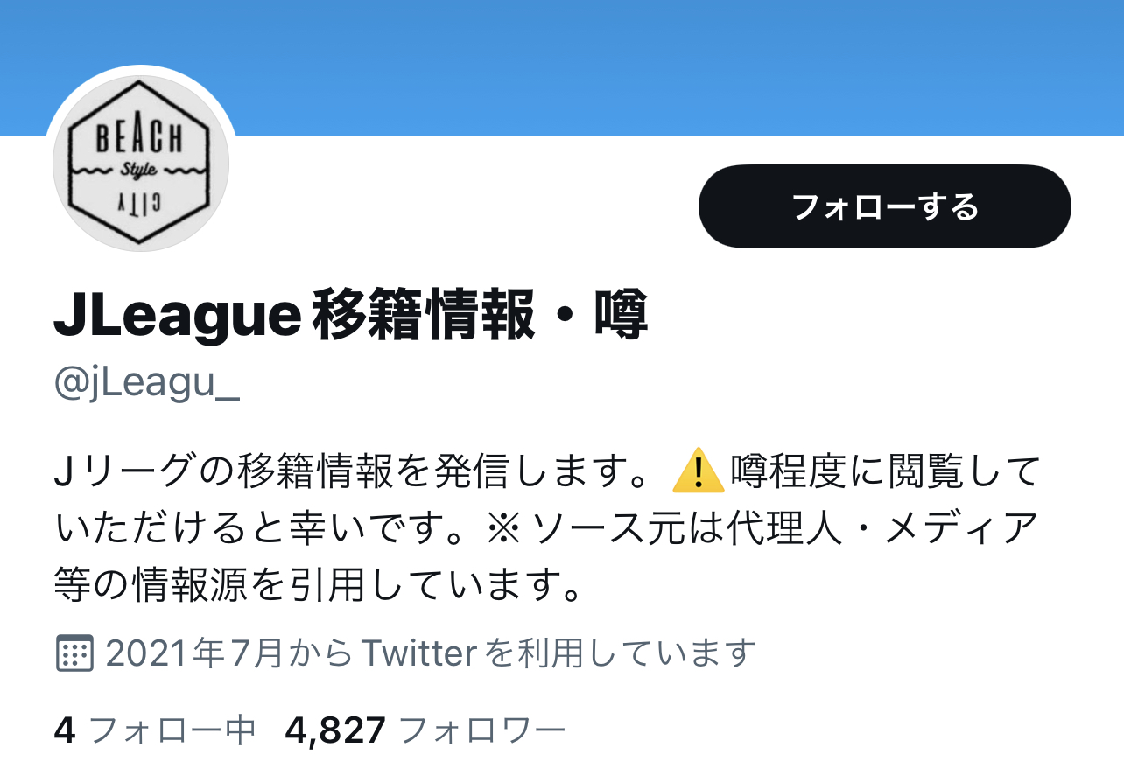Click the 4,827 follower count number
The width and height of the screenshot is (1124, 775).
(x=335, y=730)
